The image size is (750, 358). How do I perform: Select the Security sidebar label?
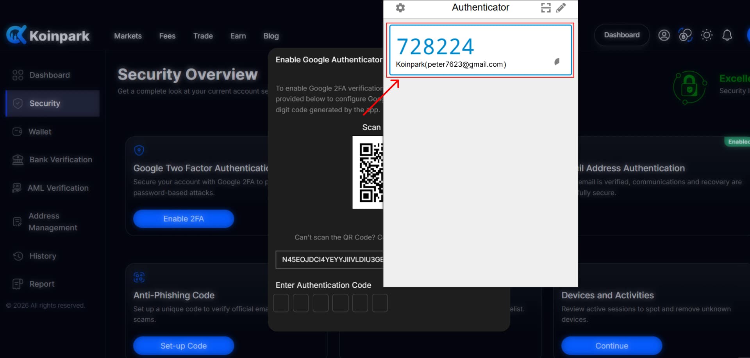[45, 103]
